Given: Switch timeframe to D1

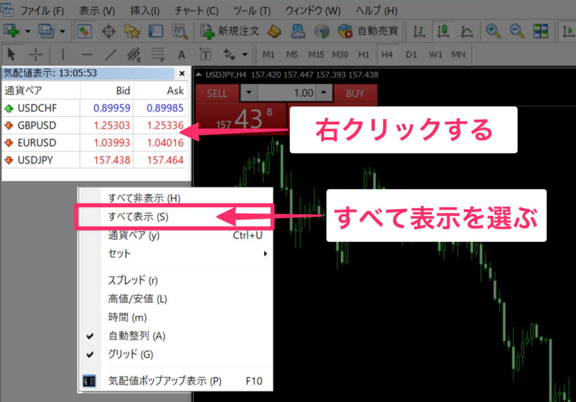Looking at the screenshot, I should click(x=412, y=54).
